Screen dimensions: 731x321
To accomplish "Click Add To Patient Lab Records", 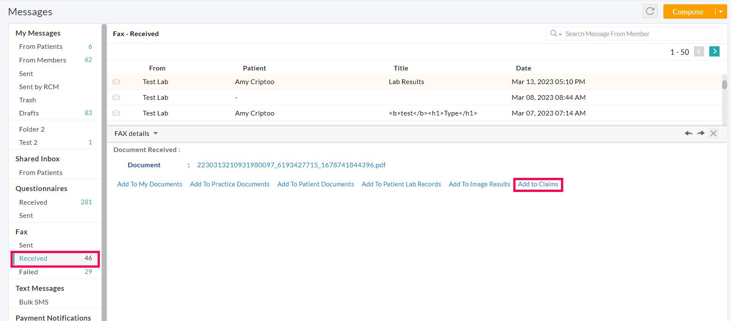I will tap(401, 184).
